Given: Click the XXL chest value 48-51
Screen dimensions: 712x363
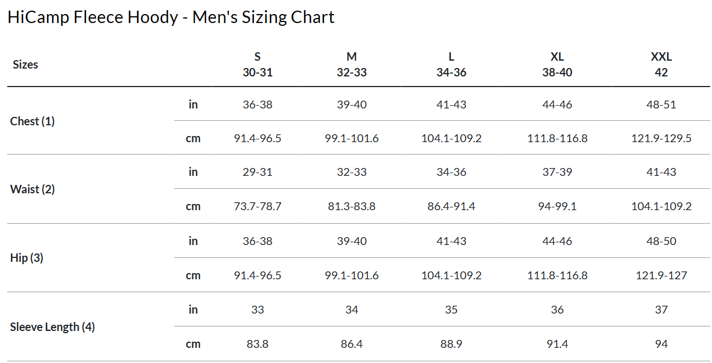Looking at the screenshot, I should 661,105.
